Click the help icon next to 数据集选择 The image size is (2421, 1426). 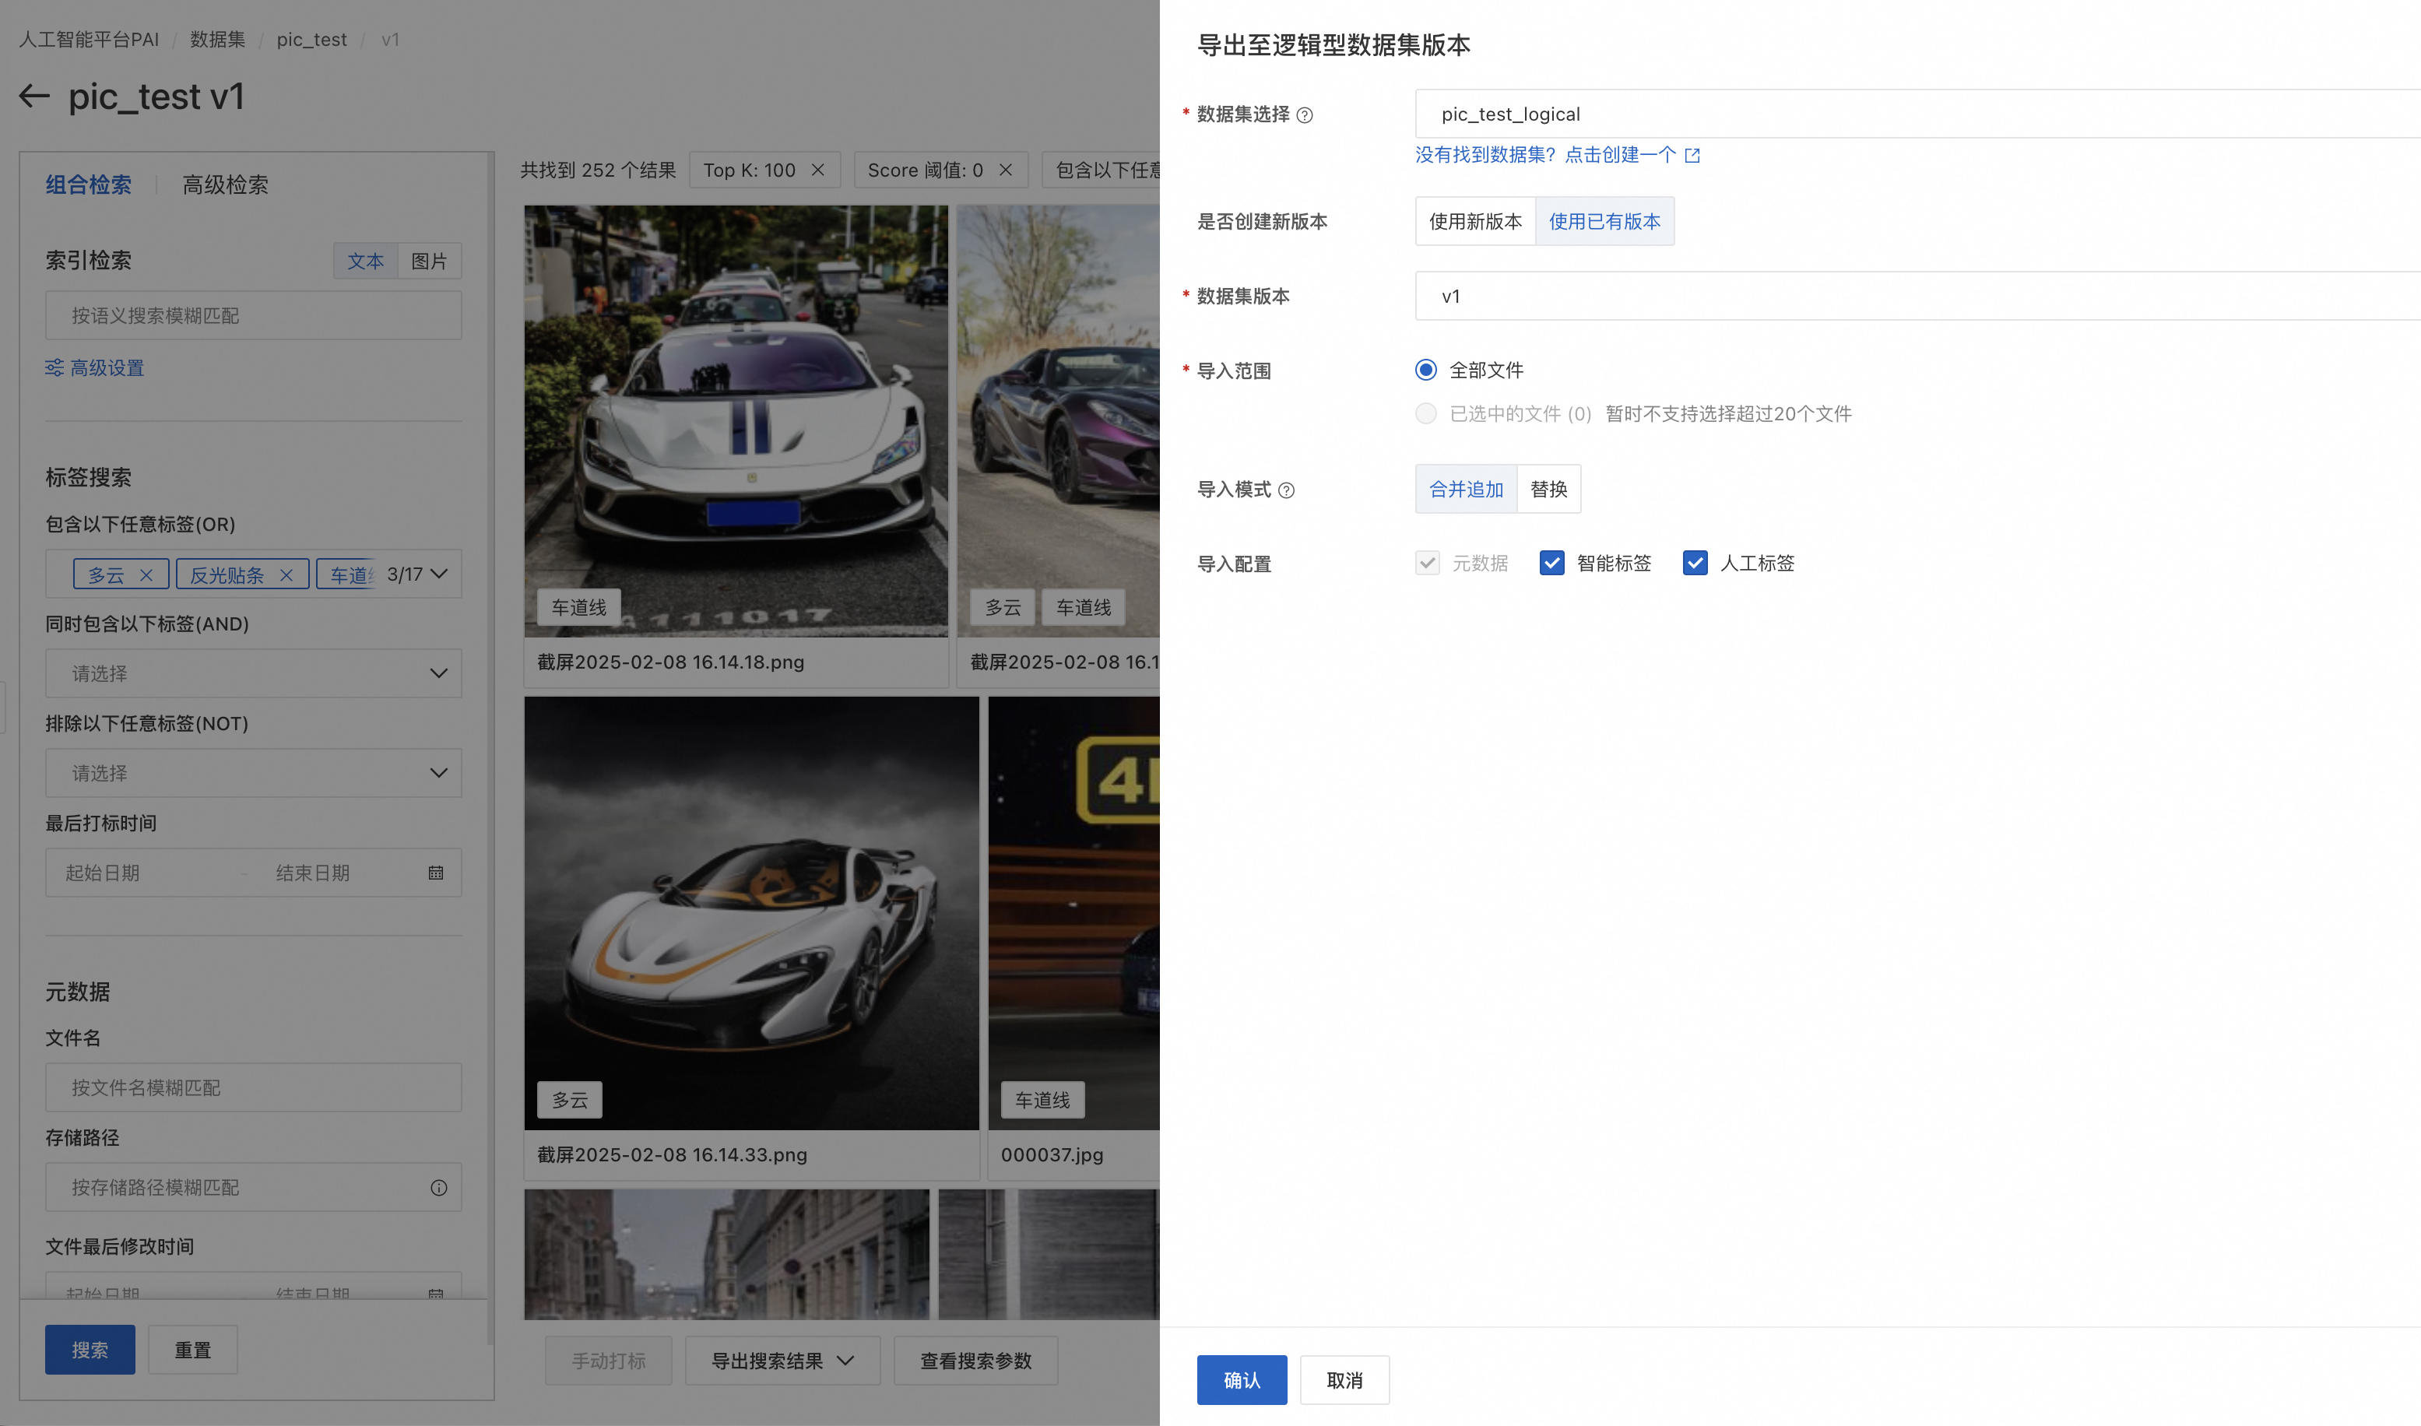click(x=1305, y=115)
